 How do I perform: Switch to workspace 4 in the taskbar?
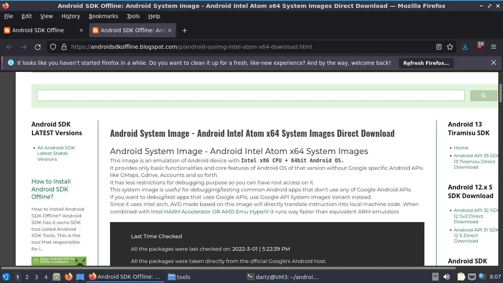46,277
